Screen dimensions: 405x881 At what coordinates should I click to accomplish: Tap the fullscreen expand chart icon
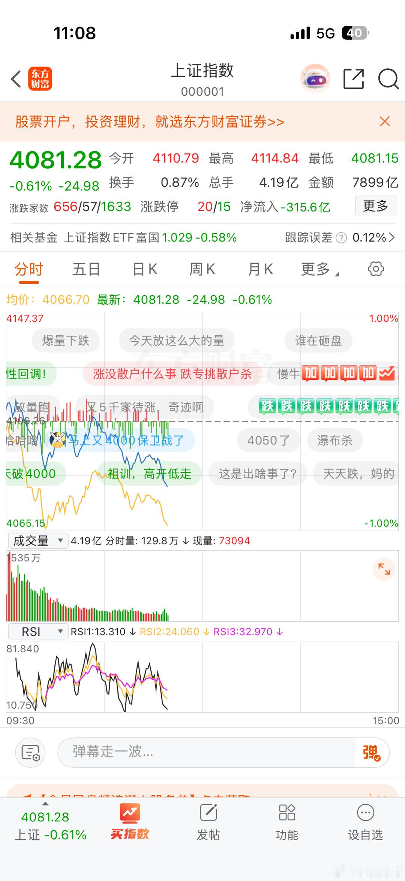384,569
